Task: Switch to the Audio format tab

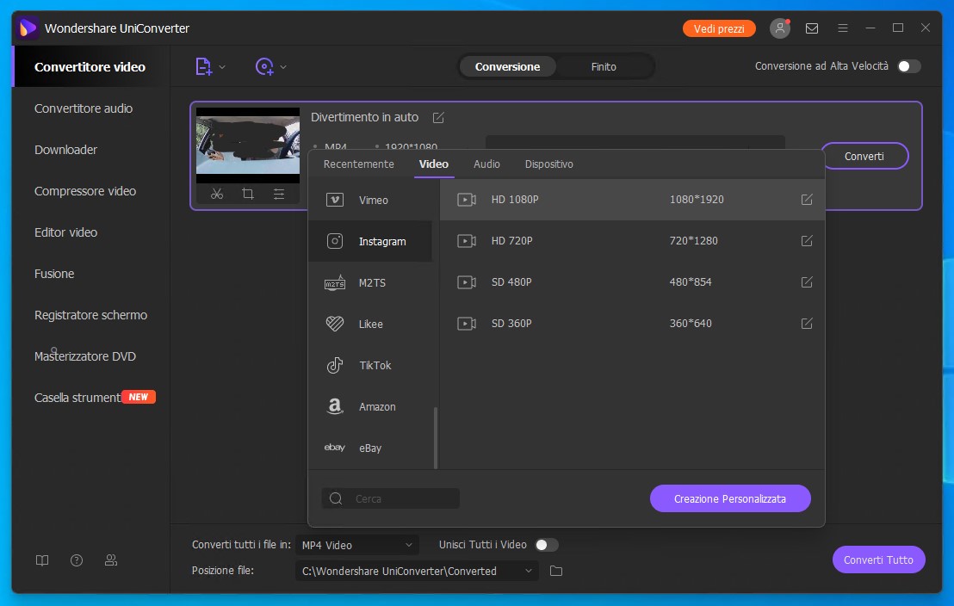Action: [486, 164]
